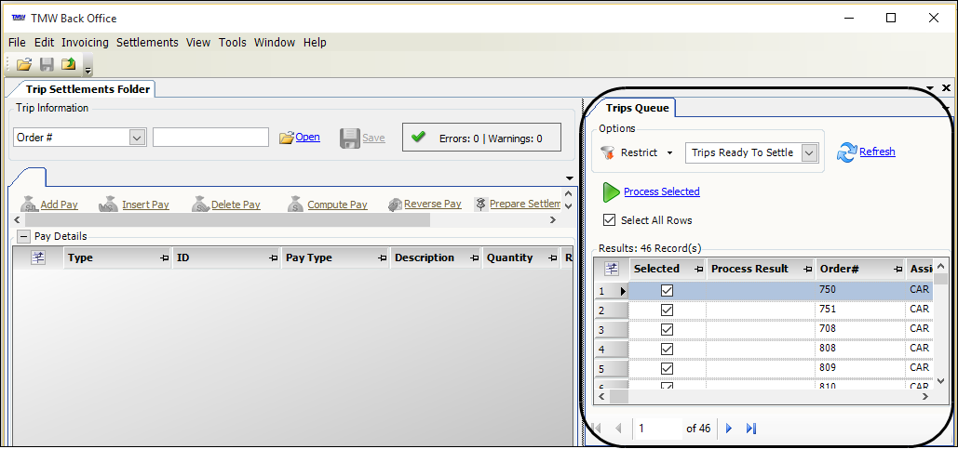Pin the Description column header
Image resolution: width=958 pixels, height=449 pixels.
point(475,258)
